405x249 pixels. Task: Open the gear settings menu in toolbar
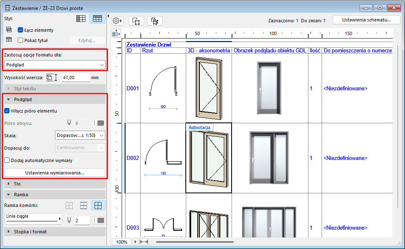118,21
